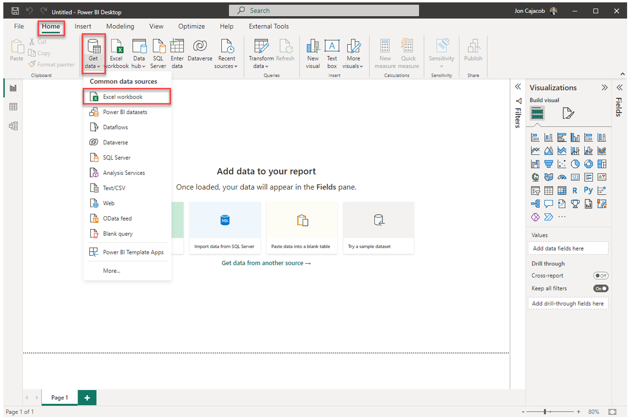Open the File menu
This screenshot has width=629, height=420.
point(19,26)
